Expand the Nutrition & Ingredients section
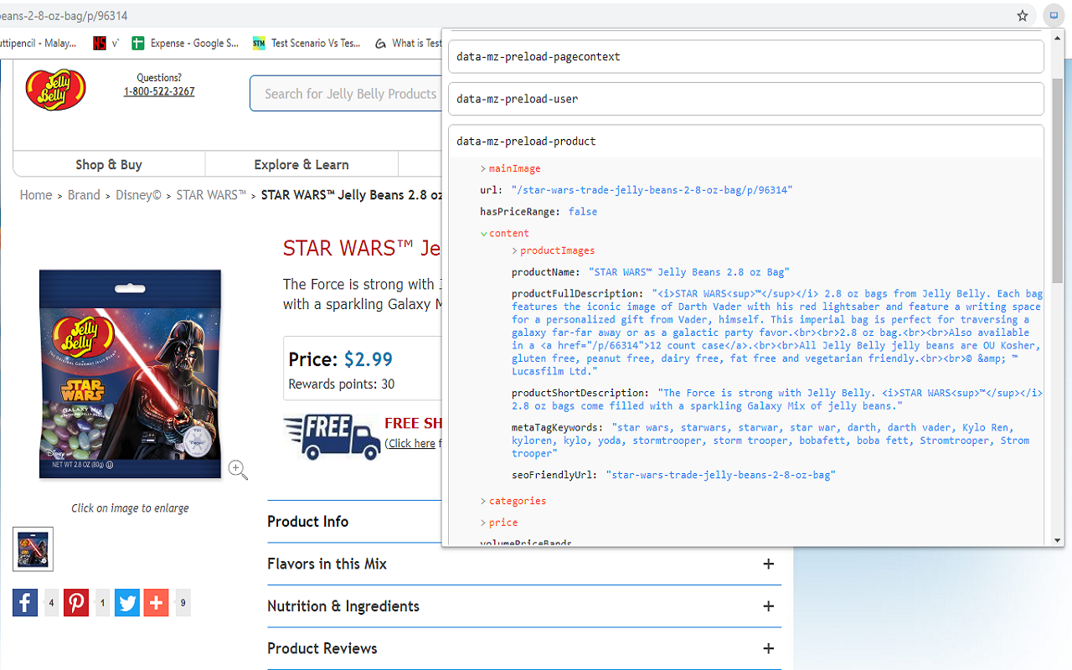 768,606
